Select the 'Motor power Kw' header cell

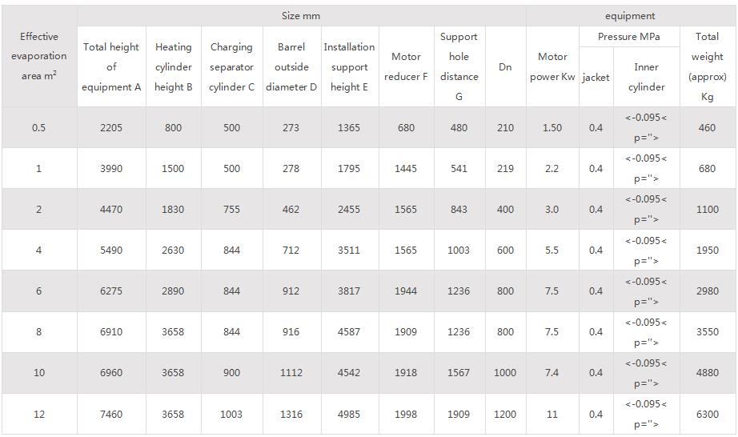[552, 67]
